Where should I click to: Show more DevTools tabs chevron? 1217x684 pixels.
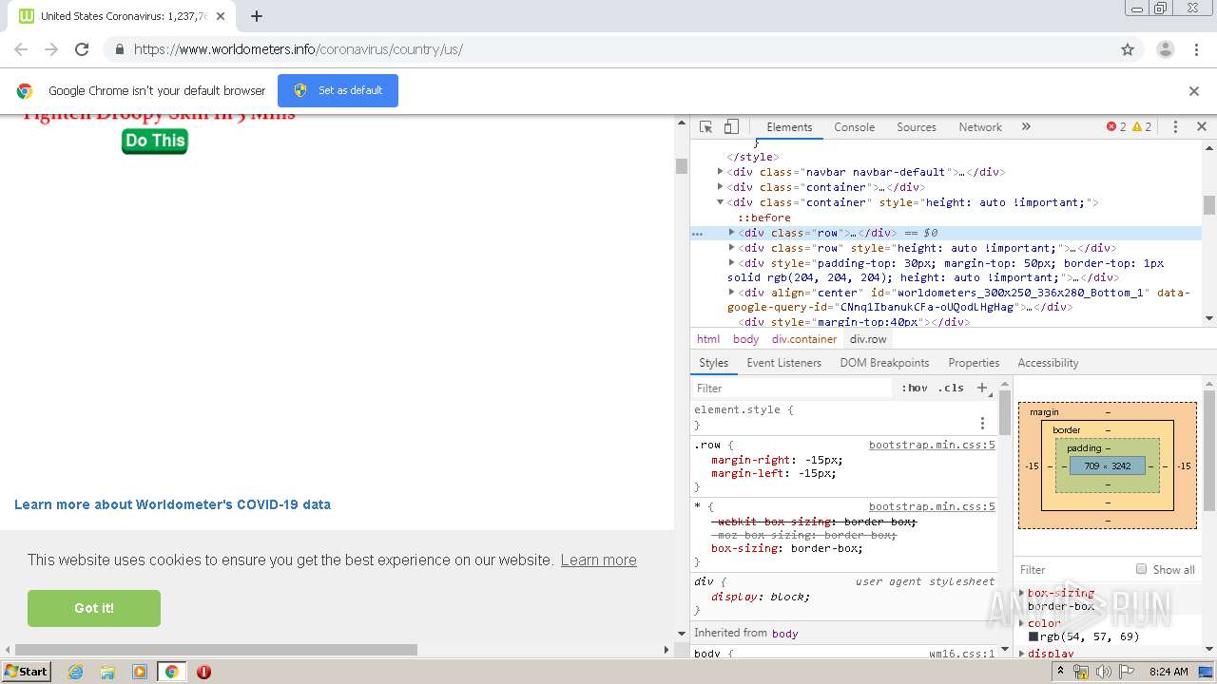point(1026,126)
